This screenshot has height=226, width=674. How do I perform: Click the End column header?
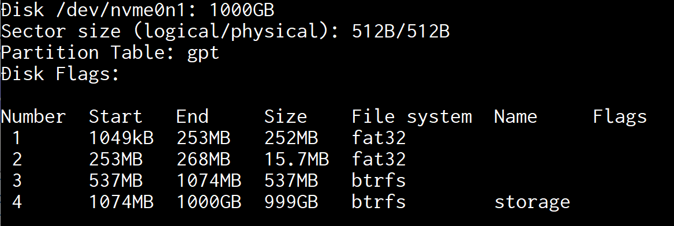(193, 117)
